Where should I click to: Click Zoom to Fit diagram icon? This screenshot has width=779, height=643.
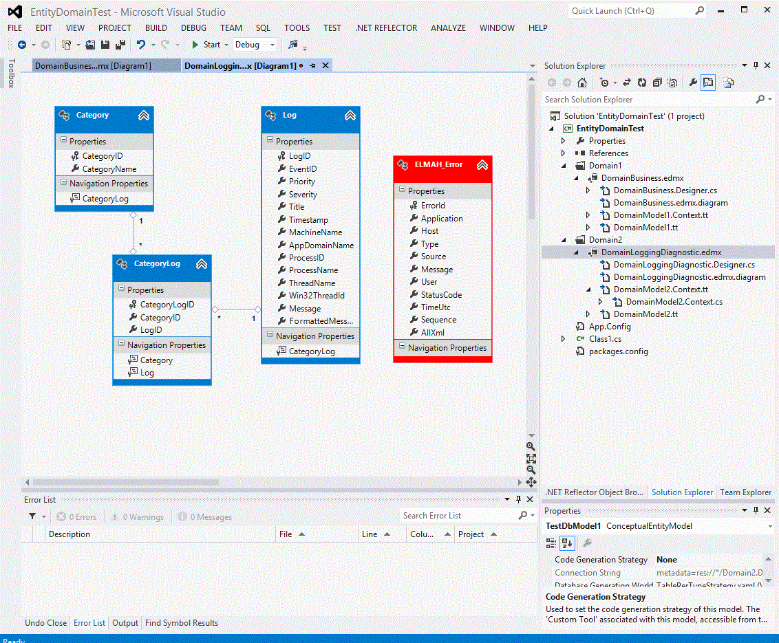(x=531, y=458)
